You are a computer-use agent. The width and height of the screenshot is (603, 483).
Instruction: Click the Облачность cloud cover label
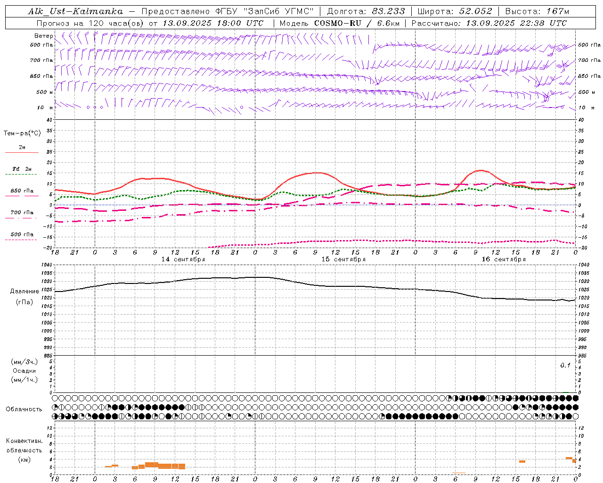point(24,409)
